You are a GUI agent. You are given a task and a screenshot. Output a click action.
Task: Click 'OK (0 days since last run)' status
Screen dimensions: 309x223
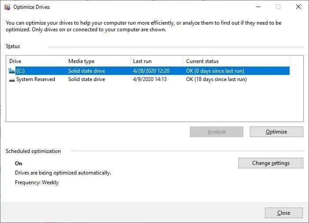click(x=215, y=71)
